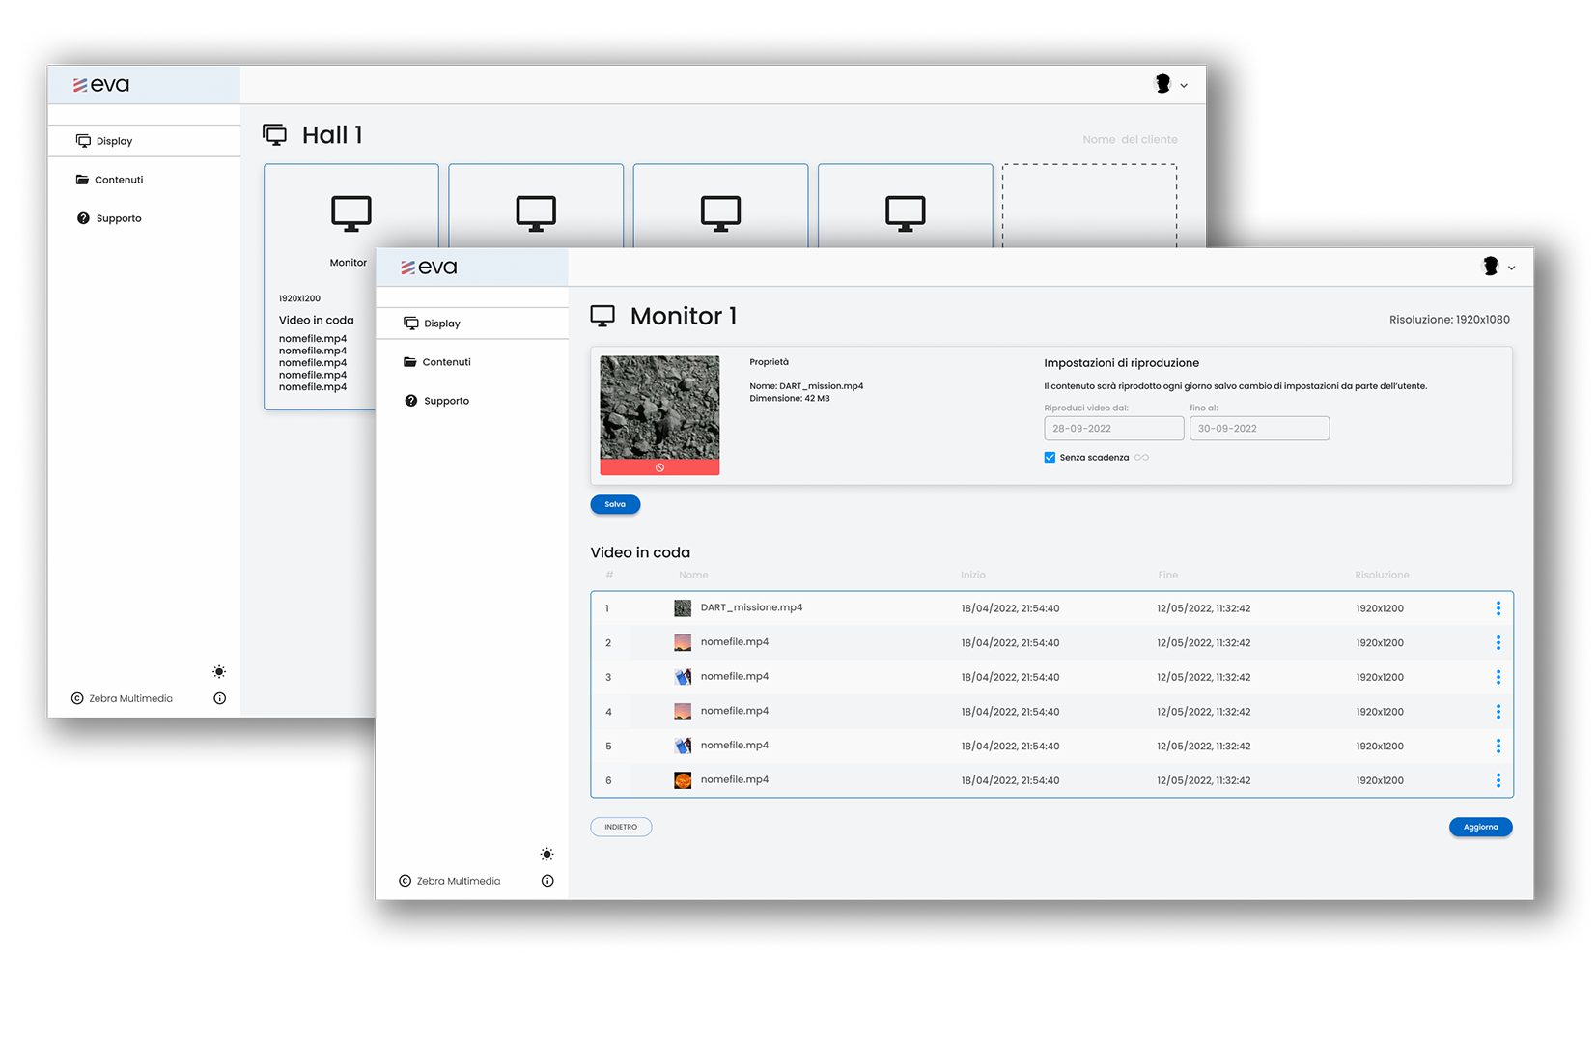This screenshot has width=1596, height=1043.
Task: Expand user avatar dropdown in Hall 1 window
Action: tap(1170, 85)
